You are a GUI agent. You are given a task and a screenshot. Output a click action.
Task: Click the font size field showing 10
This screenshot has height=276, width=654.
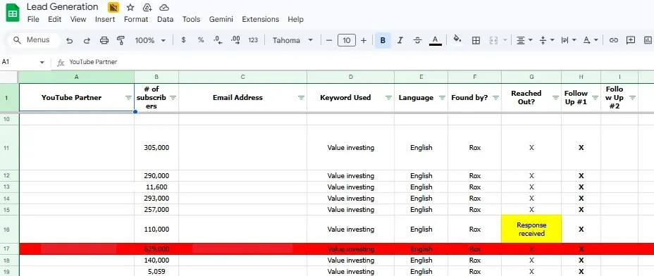pos(347,40)
